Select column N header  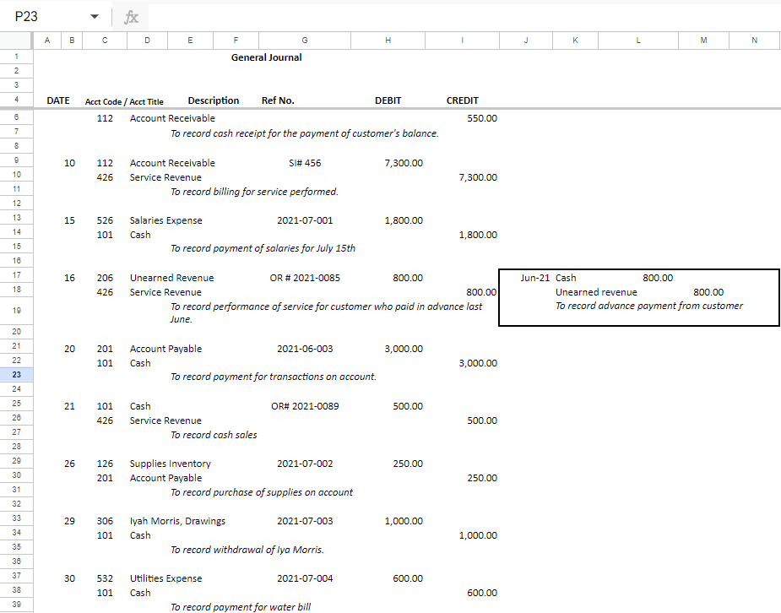(x=754, y=41)
